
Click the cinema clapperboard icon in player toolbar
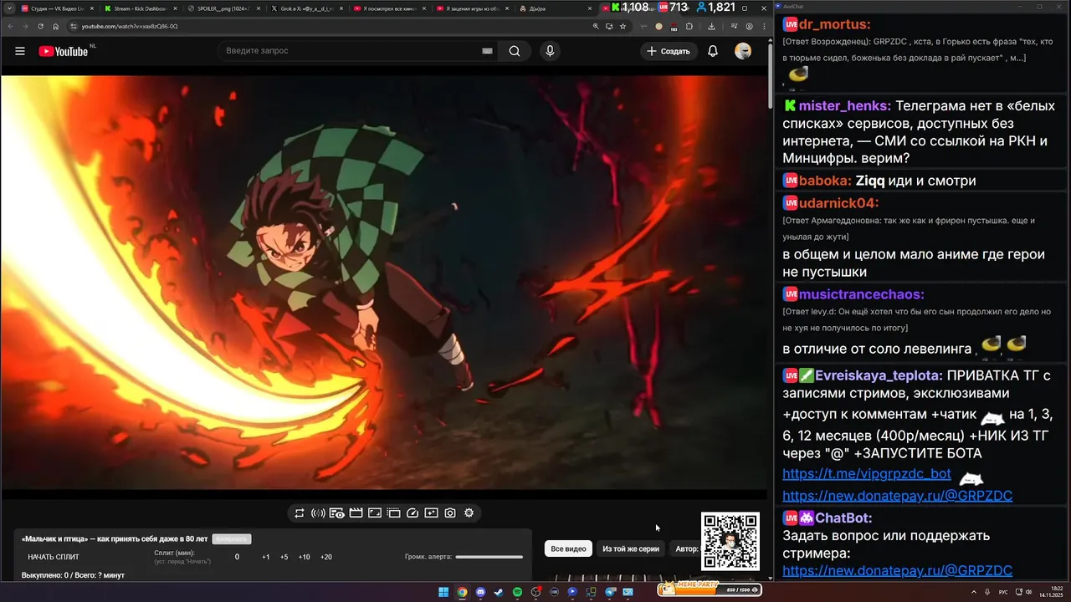(x=356, y=513)
